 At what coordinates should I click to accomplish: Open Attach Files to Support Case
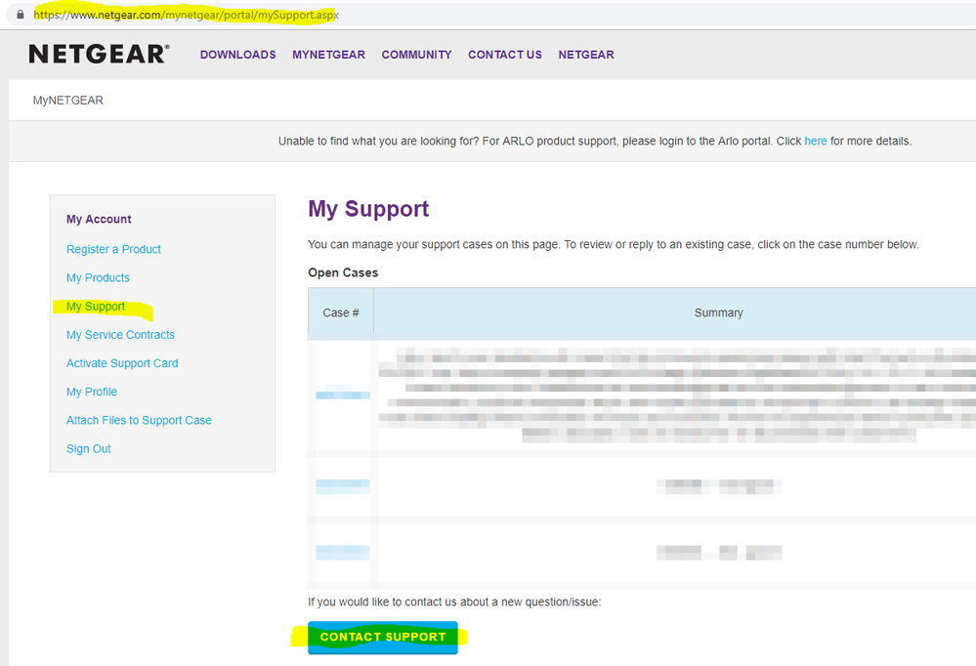pos(139,421)
